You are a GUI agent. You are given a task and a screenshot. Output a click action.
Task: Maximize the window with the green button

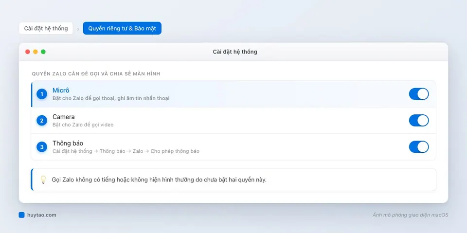tap(43, 52)
